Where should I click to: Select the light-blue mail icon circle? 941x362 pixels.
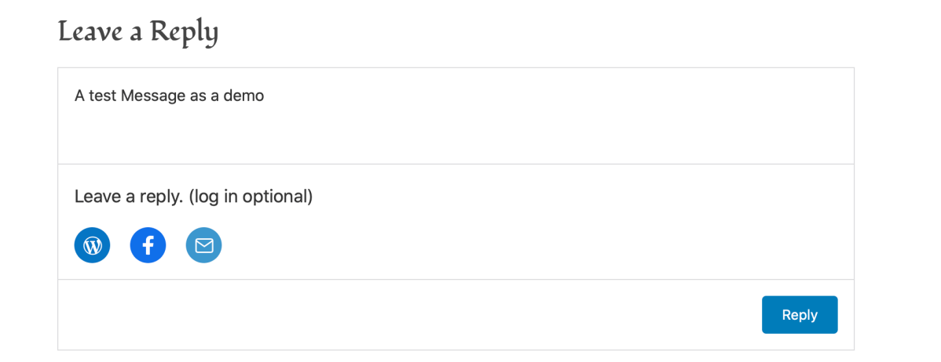point(203,245)
